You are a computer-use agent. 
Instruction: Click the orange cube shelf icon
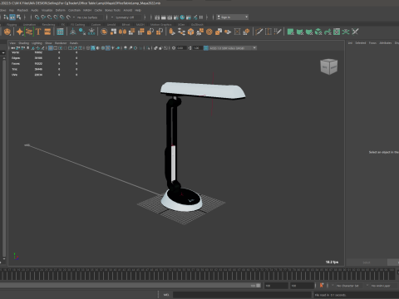190,32
